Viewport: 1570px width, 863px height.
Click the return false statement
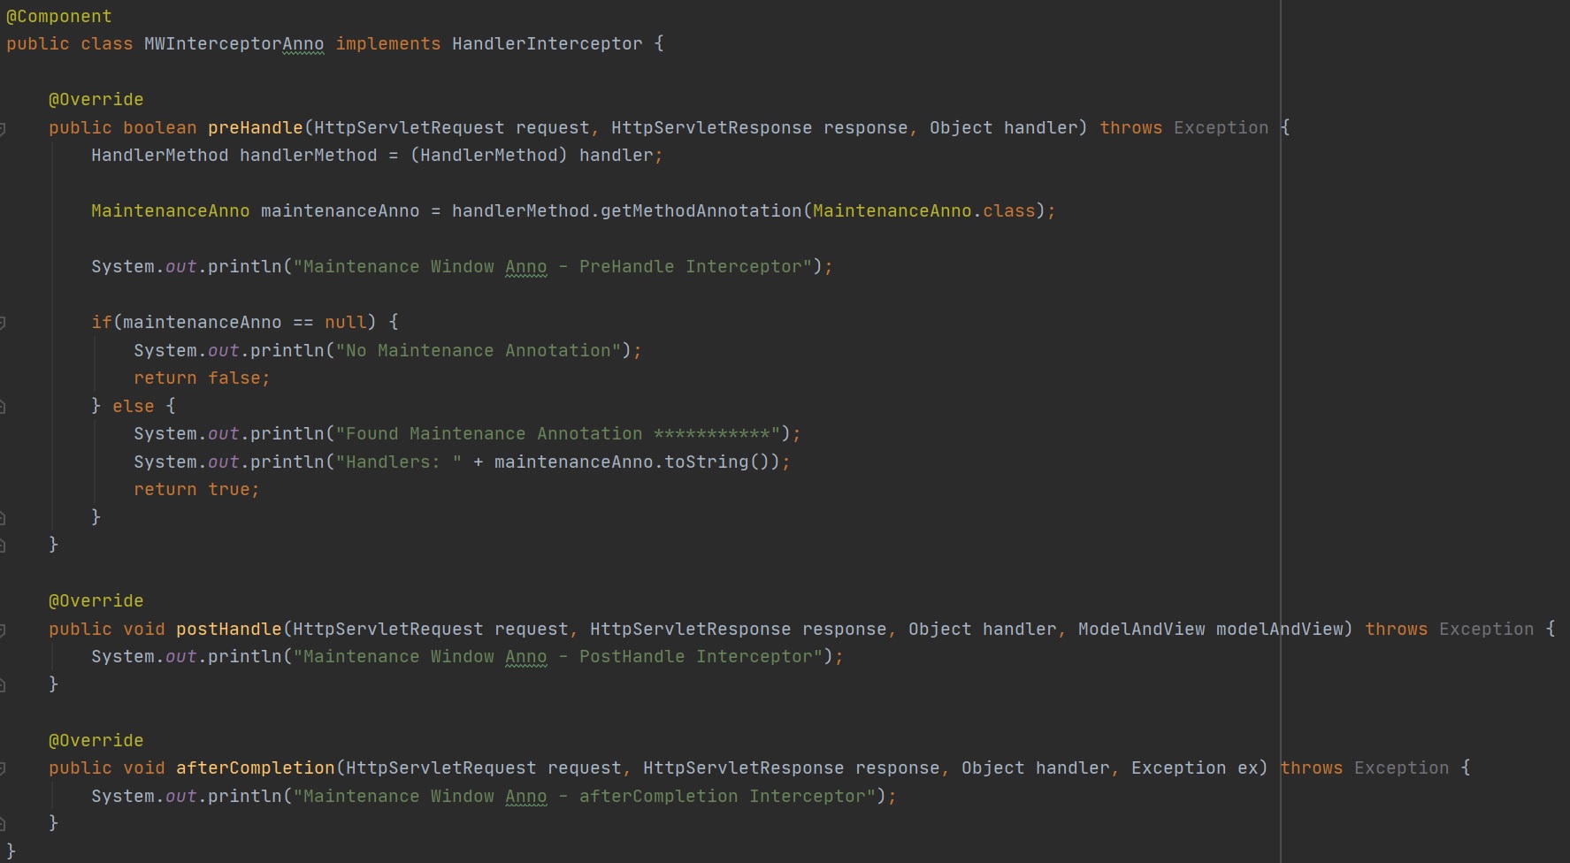point(201,378)
